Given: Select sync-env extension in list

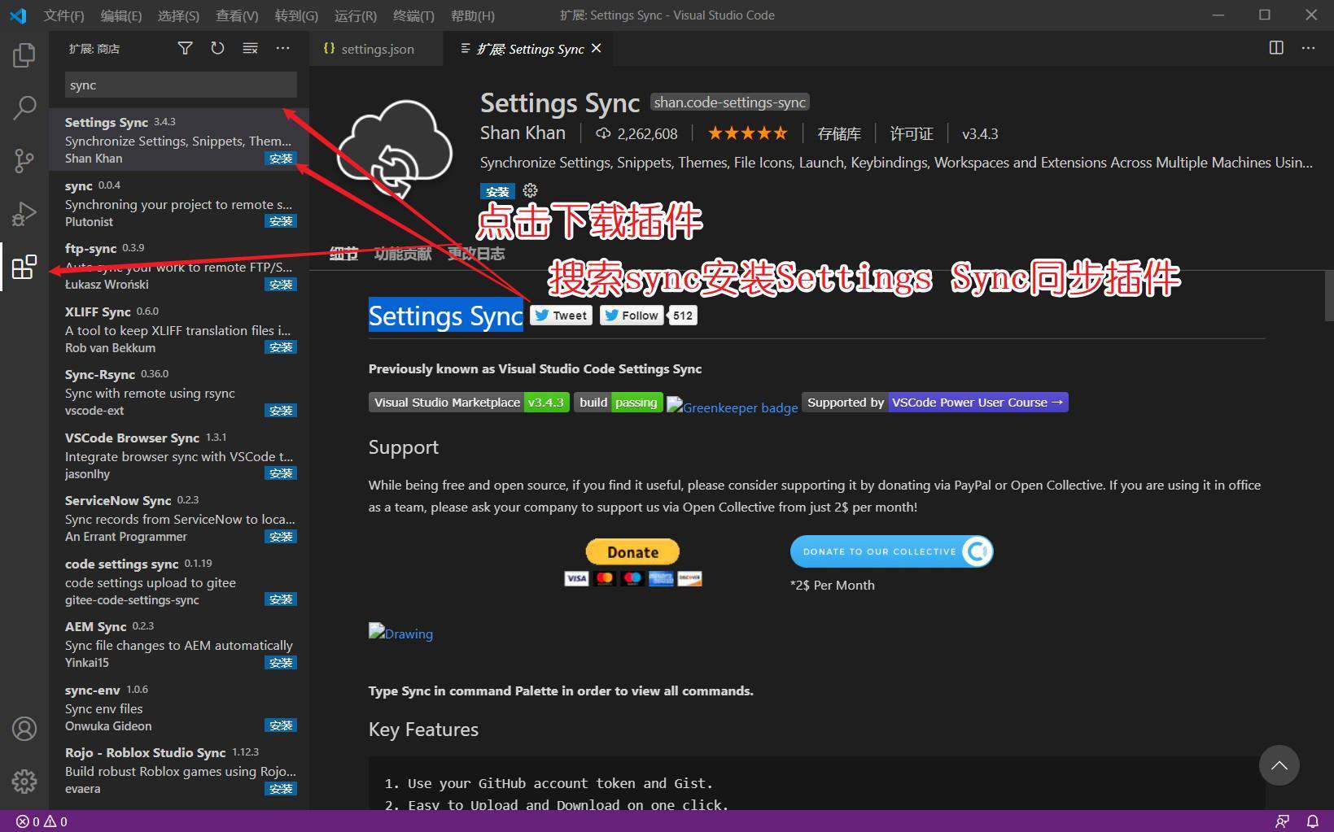Looking at the screenshot, I should (179, 708).
